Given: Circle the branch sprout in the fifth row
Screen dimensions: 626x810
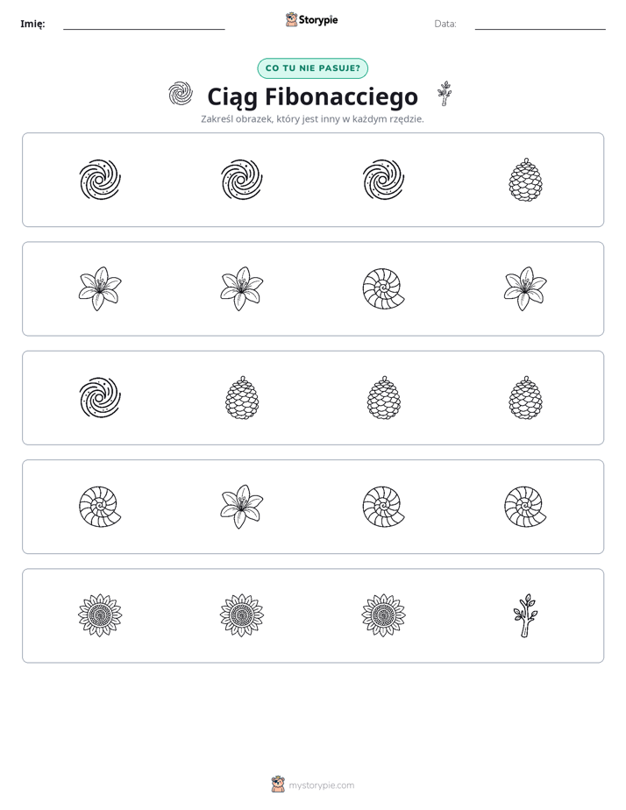Looking at the screenshot, I should [525, 615].
